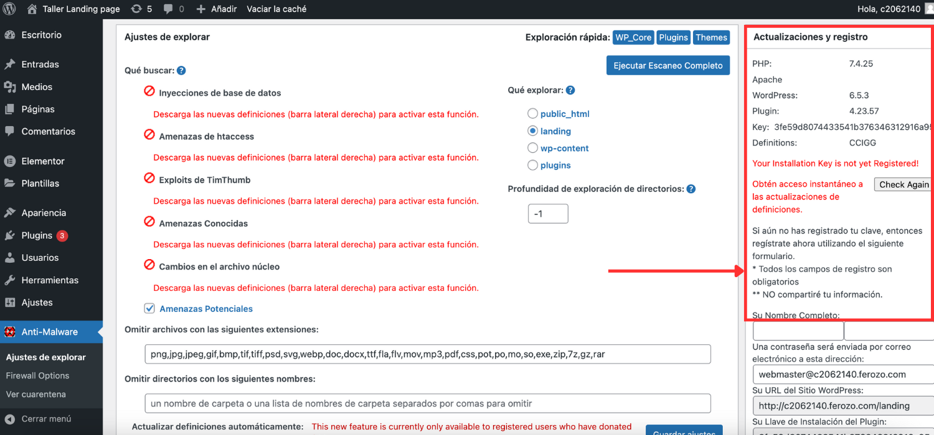Select the wp-content radio option

tap(532, 148)
